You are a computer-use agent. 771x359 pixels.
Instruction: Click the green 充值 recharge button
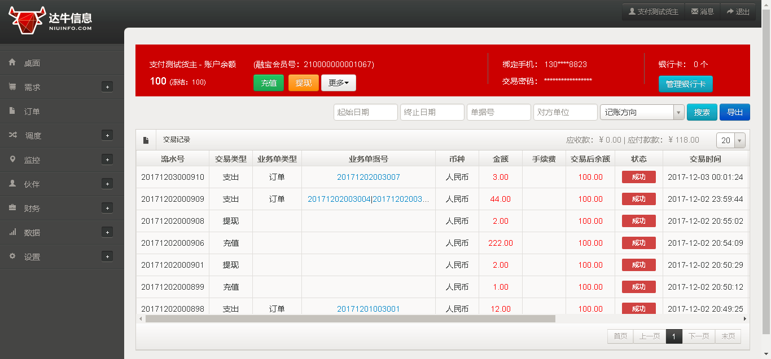(x=269, y=83)
